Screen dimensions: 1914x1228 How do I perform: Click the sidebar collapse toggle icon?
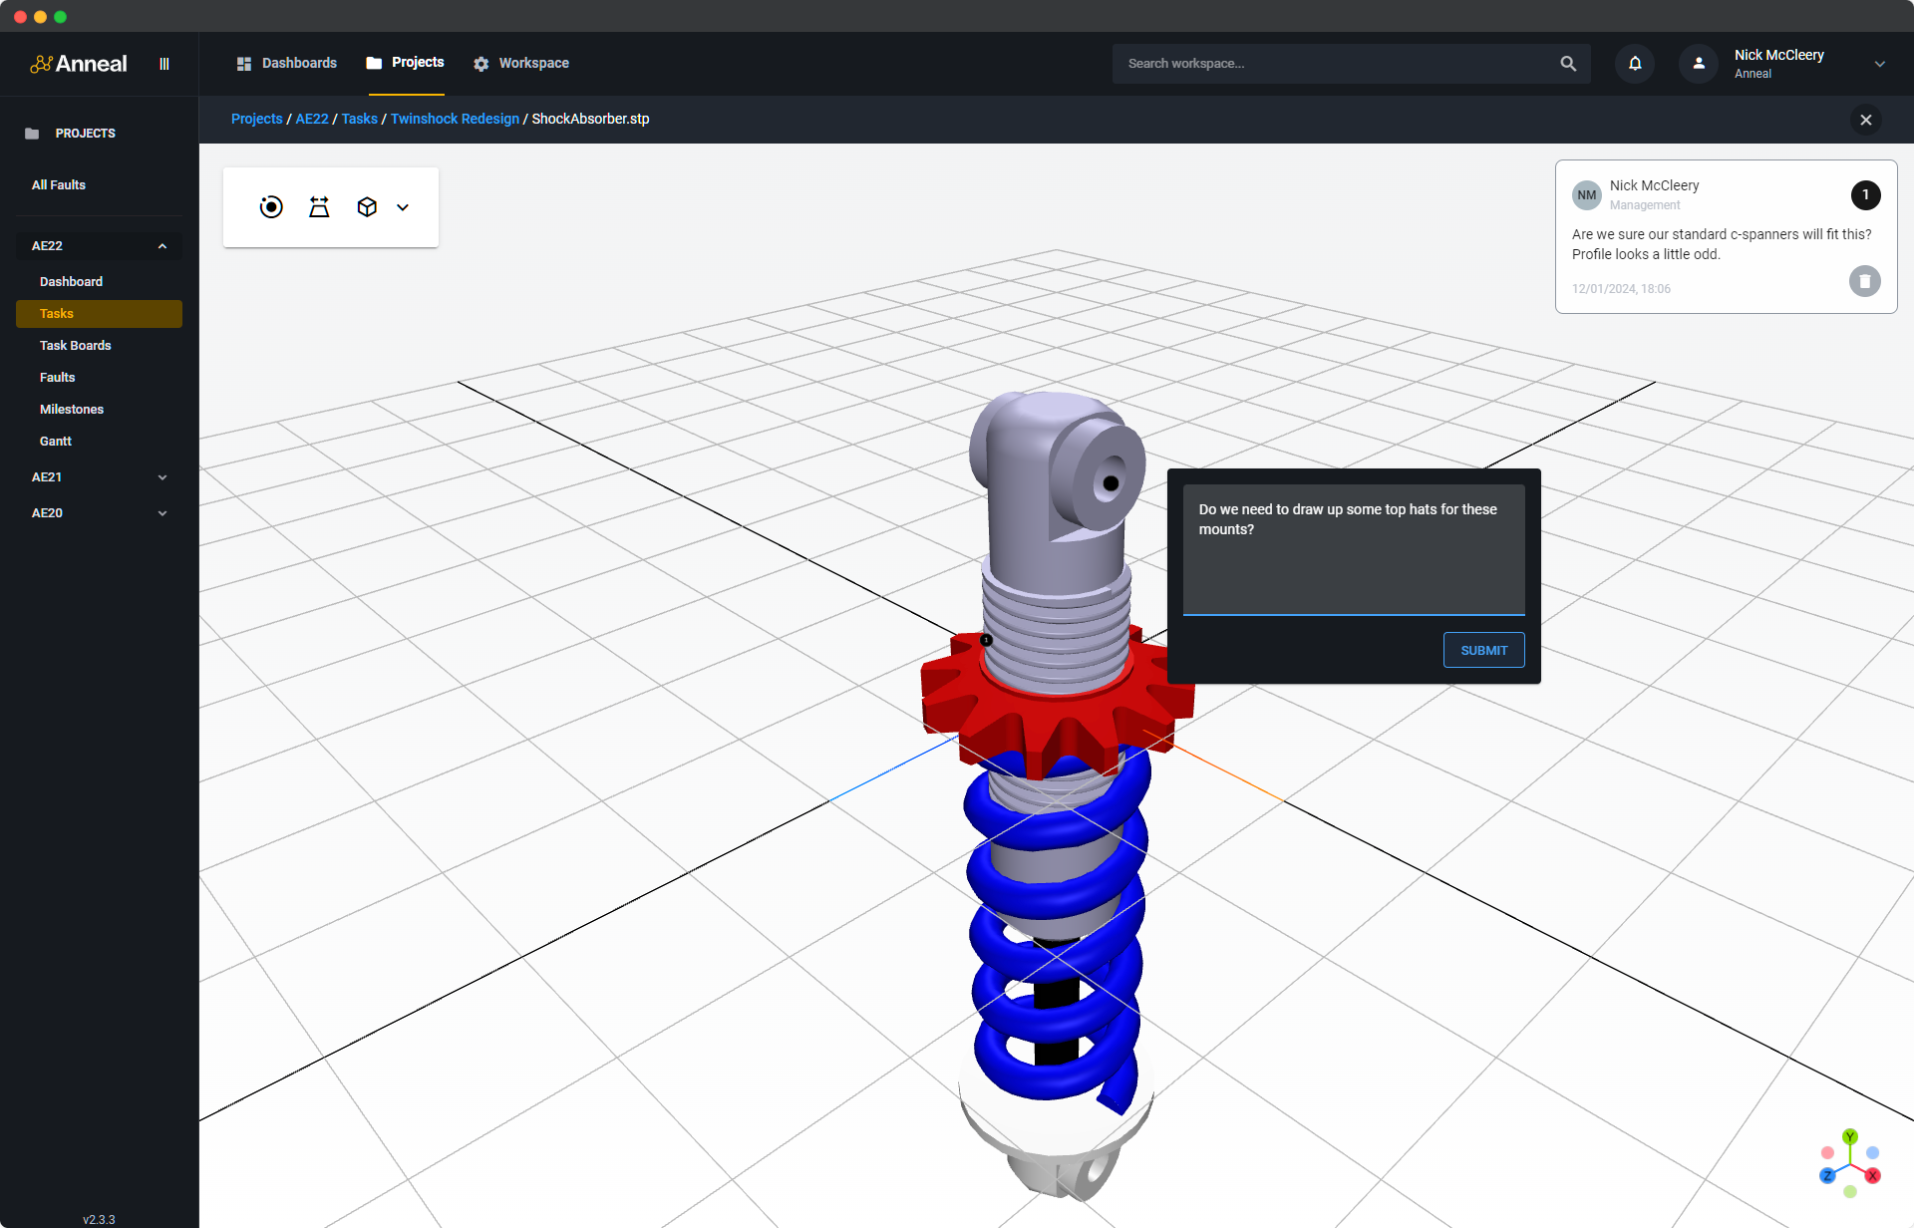(164, 63)
